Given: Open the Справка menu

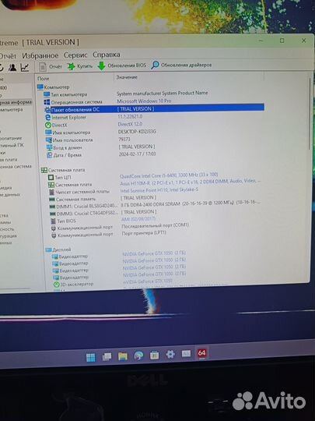Looking at the screenshot, I should coord(107,55).
